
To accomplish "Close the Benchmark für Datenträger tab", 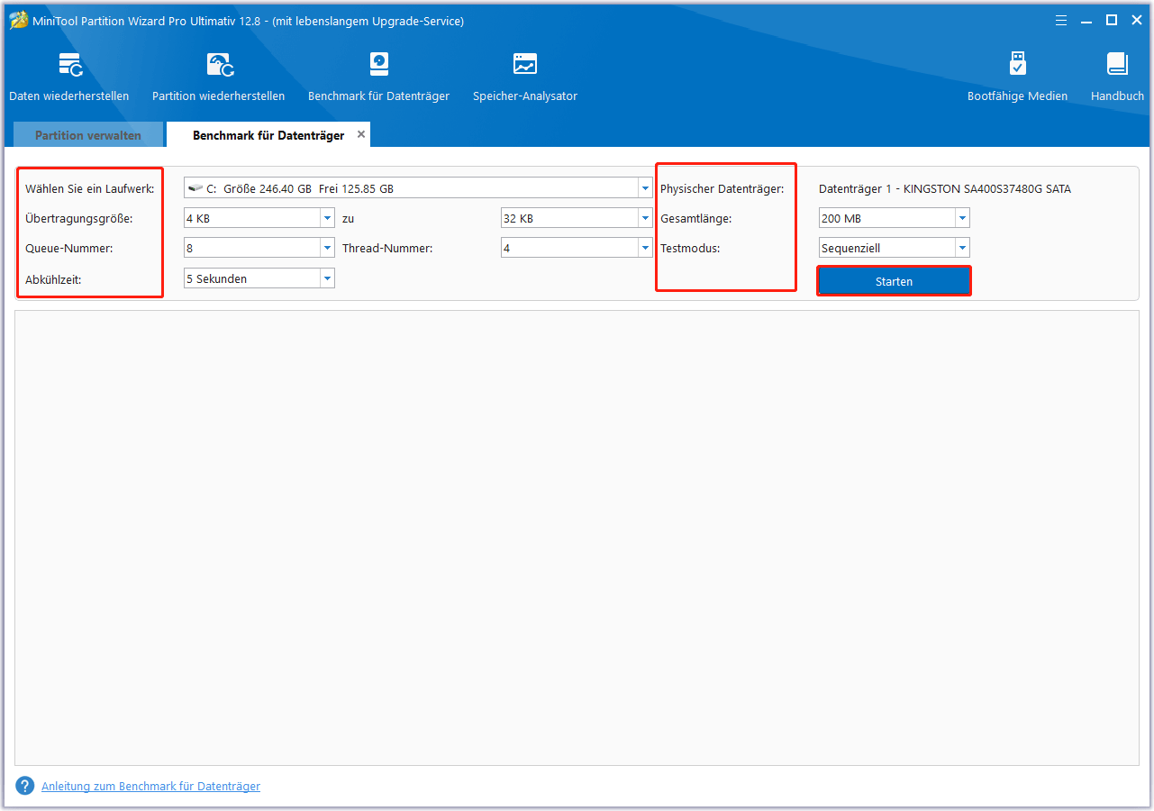I will click(361, 134).
